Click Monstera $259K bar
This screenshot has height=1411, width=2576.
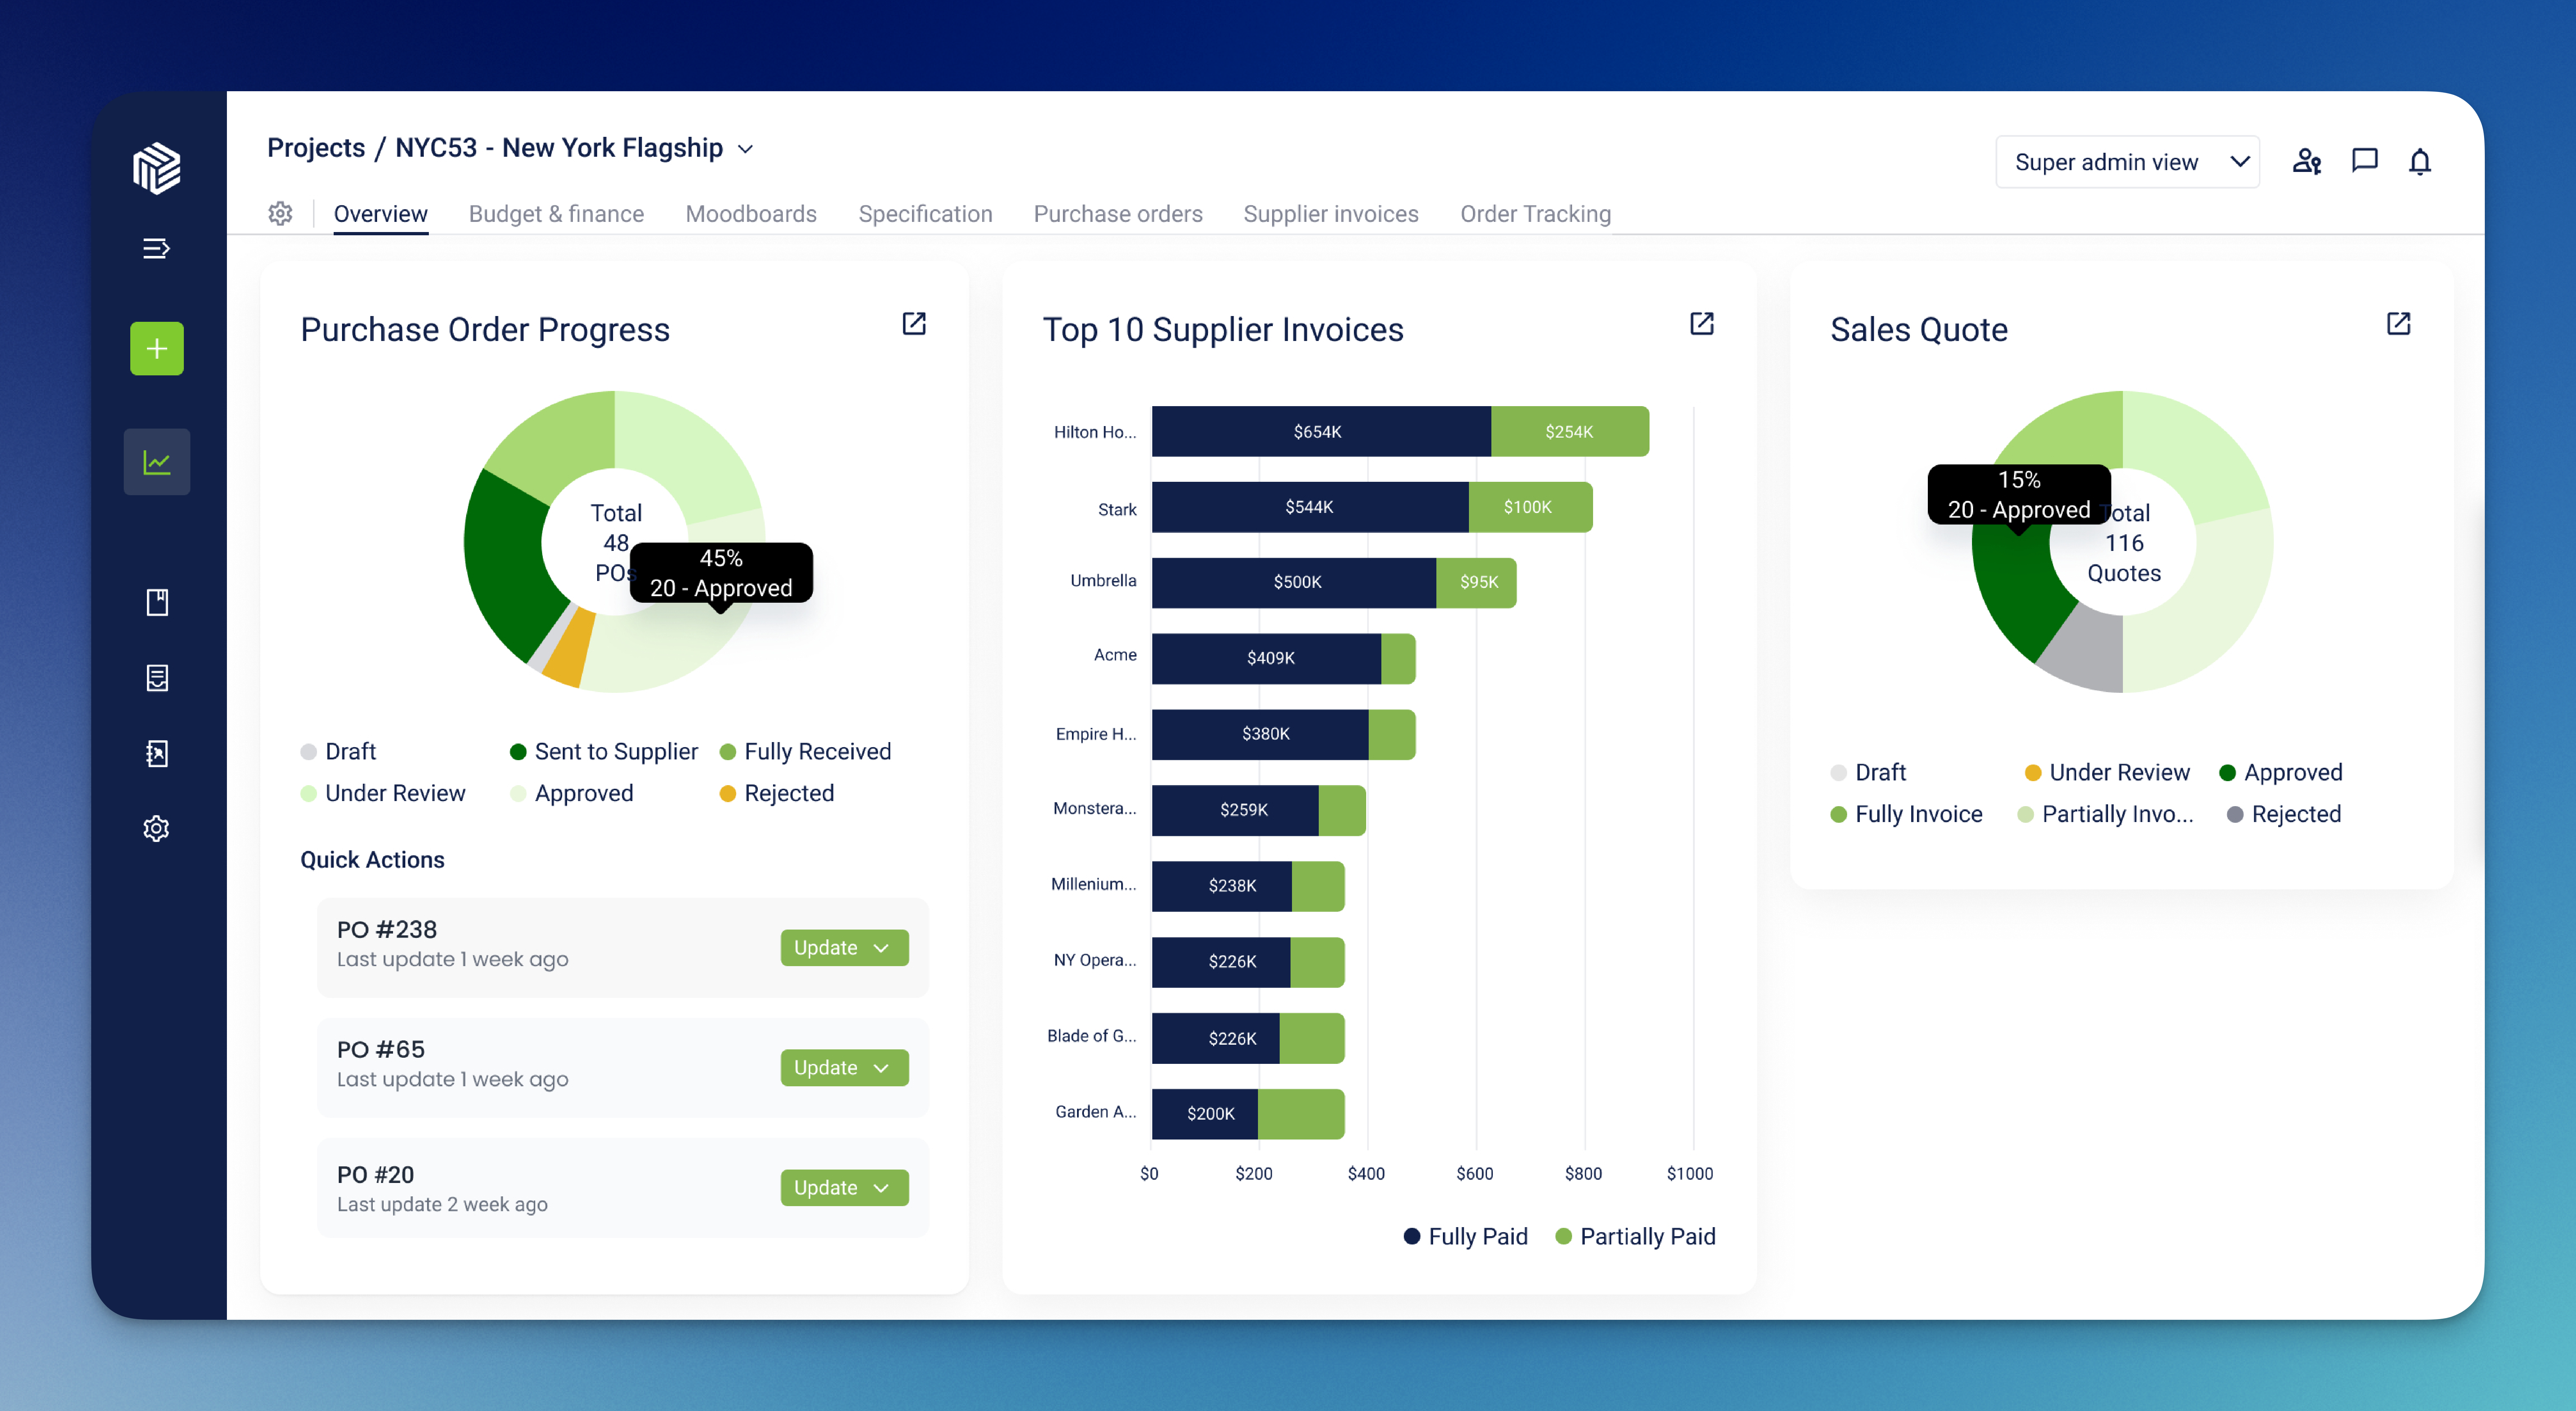tap(1235, 810)
